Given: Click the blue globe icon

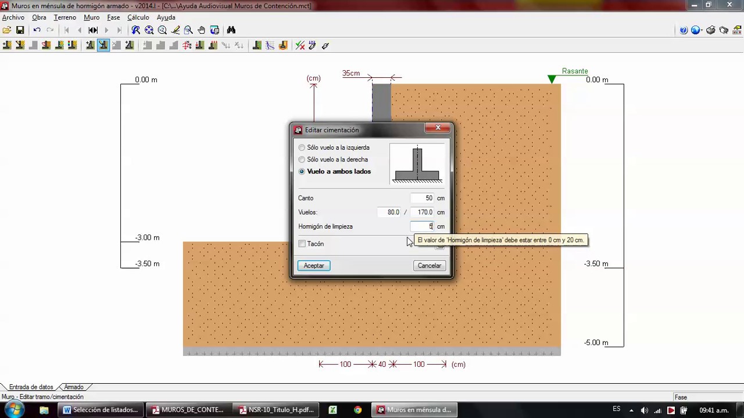Looking at the screenshot, I should click(x=695, y=30).
